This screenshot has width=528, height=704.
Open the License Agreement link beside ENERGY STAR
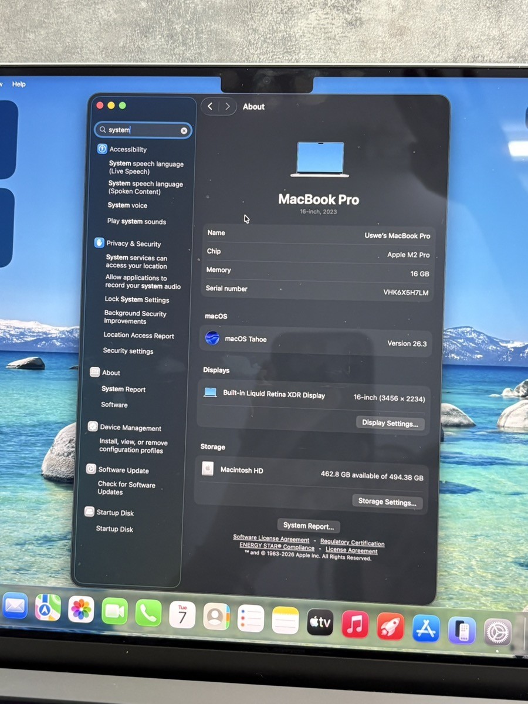click(x=351, y=550)
